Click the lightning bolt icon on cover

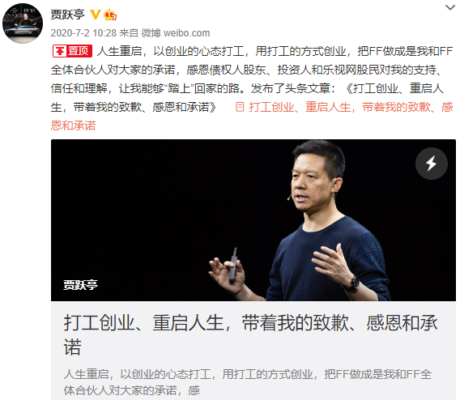click(431, 164)
